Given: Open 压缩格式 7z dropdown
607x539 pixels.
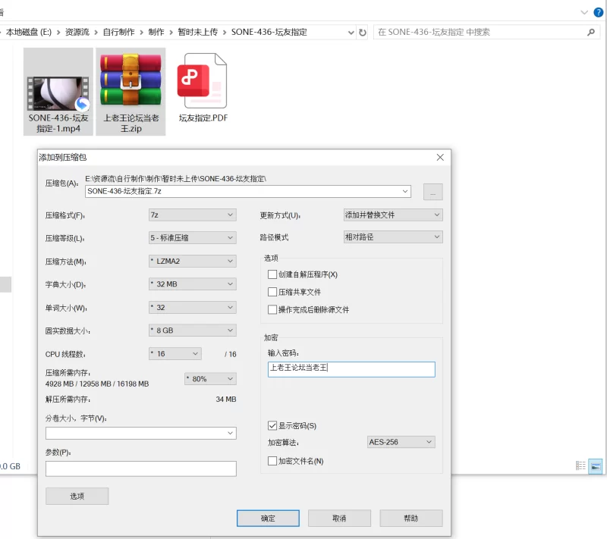Looking at the screenshot, I should click(193, 215).
